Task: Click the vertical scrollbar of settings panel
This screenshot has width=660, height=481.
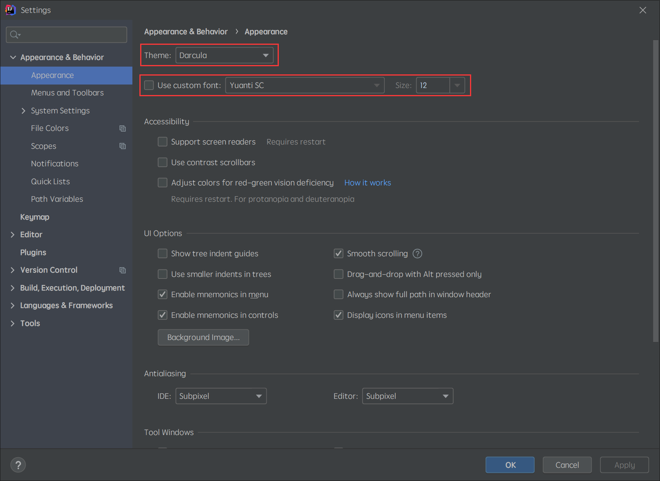Action: tap(656, 191)
